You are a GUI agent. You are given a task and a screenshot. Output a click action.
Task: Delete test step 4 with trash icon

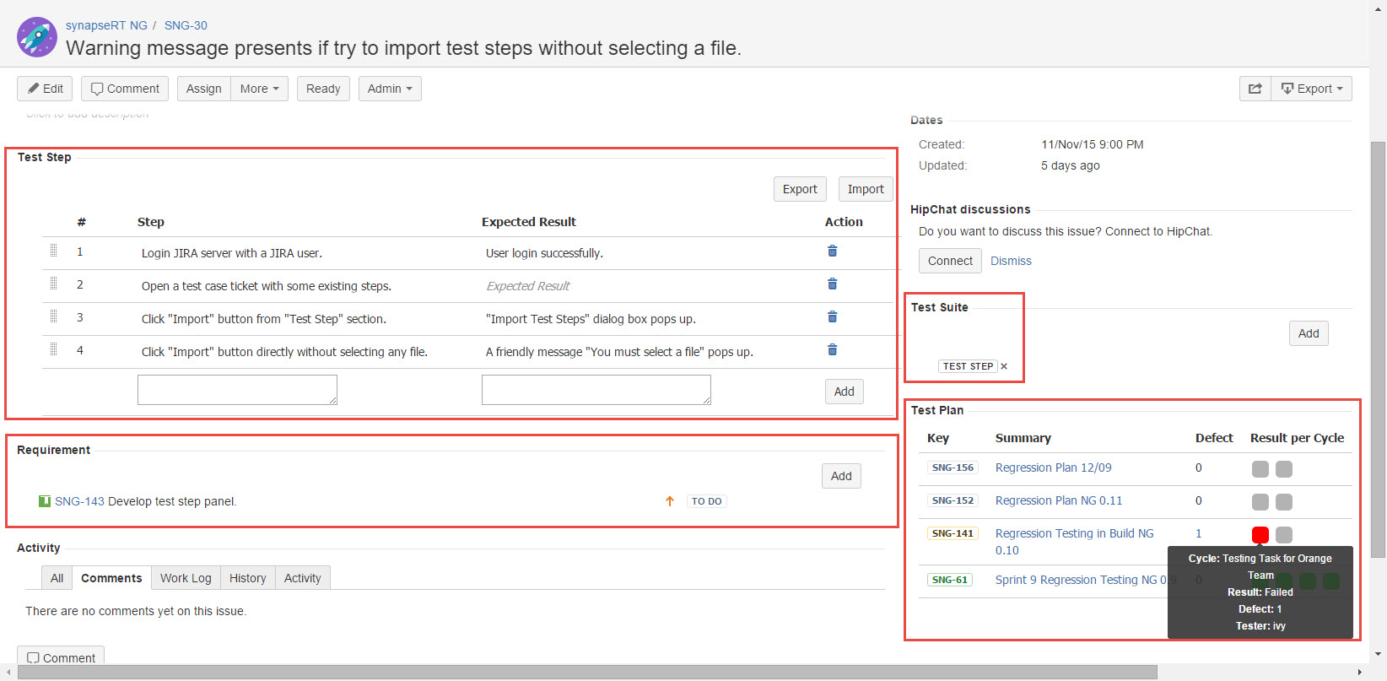coord(832,349)
